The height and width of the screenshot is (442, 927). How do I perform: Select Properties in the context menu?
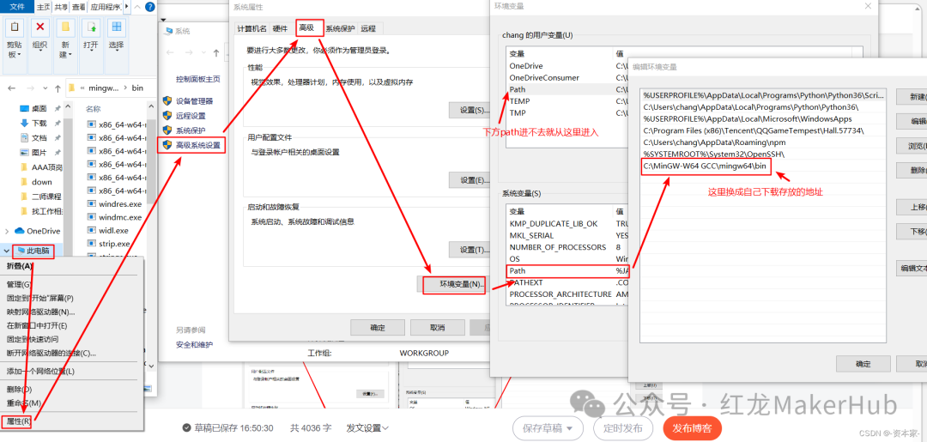pyautogui.click(x=18, y=421)
